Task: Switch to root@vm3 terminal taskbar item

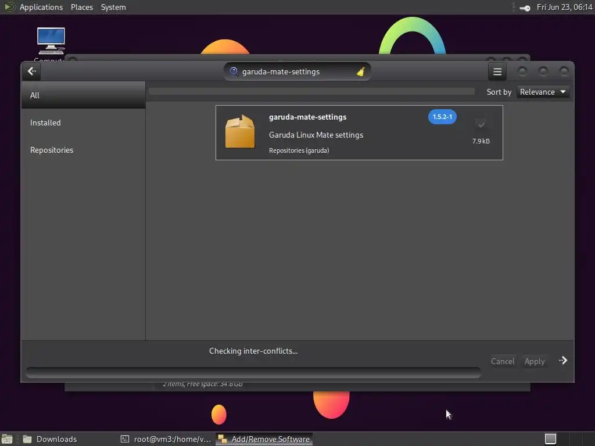Action: click(x=166, y=439)
